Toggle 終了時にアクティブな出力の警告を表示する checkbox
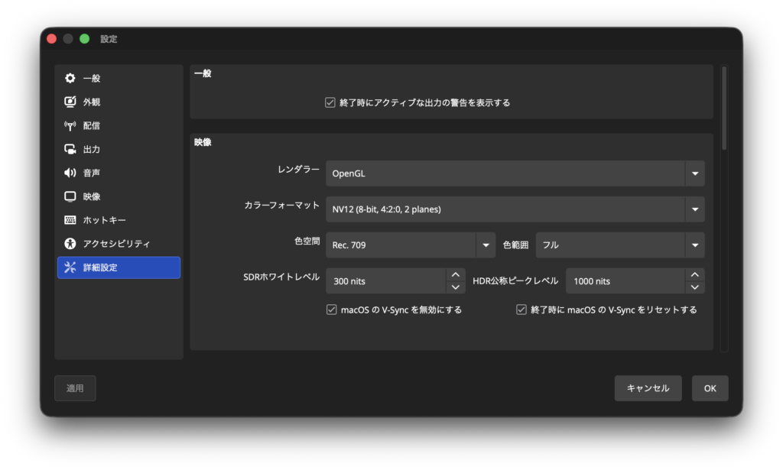783x470 pixels. coord(330,102)
